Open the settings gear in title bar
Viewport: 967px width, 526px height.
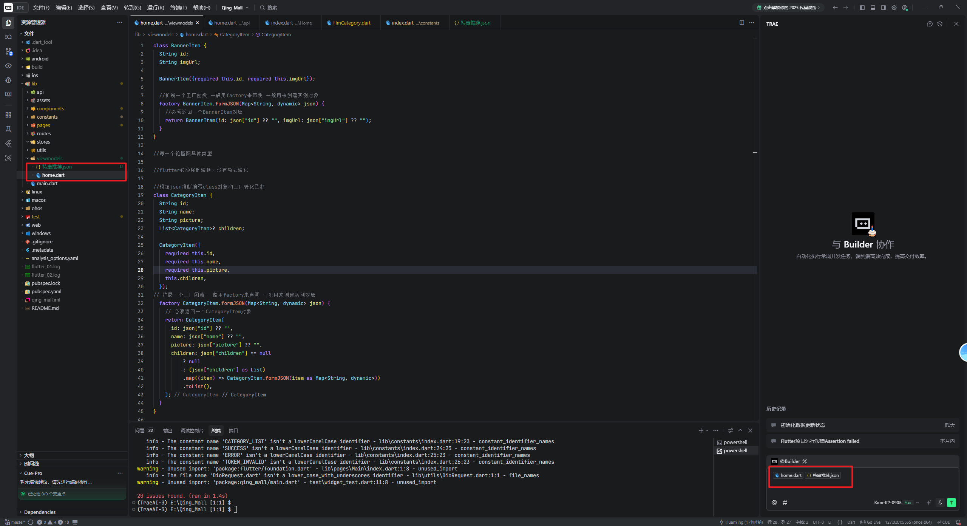pos(894,8)
